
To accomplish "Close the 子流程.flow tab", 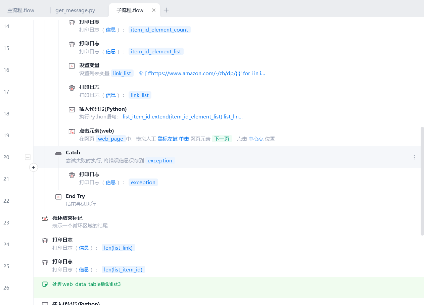I will tap(154, 10).
